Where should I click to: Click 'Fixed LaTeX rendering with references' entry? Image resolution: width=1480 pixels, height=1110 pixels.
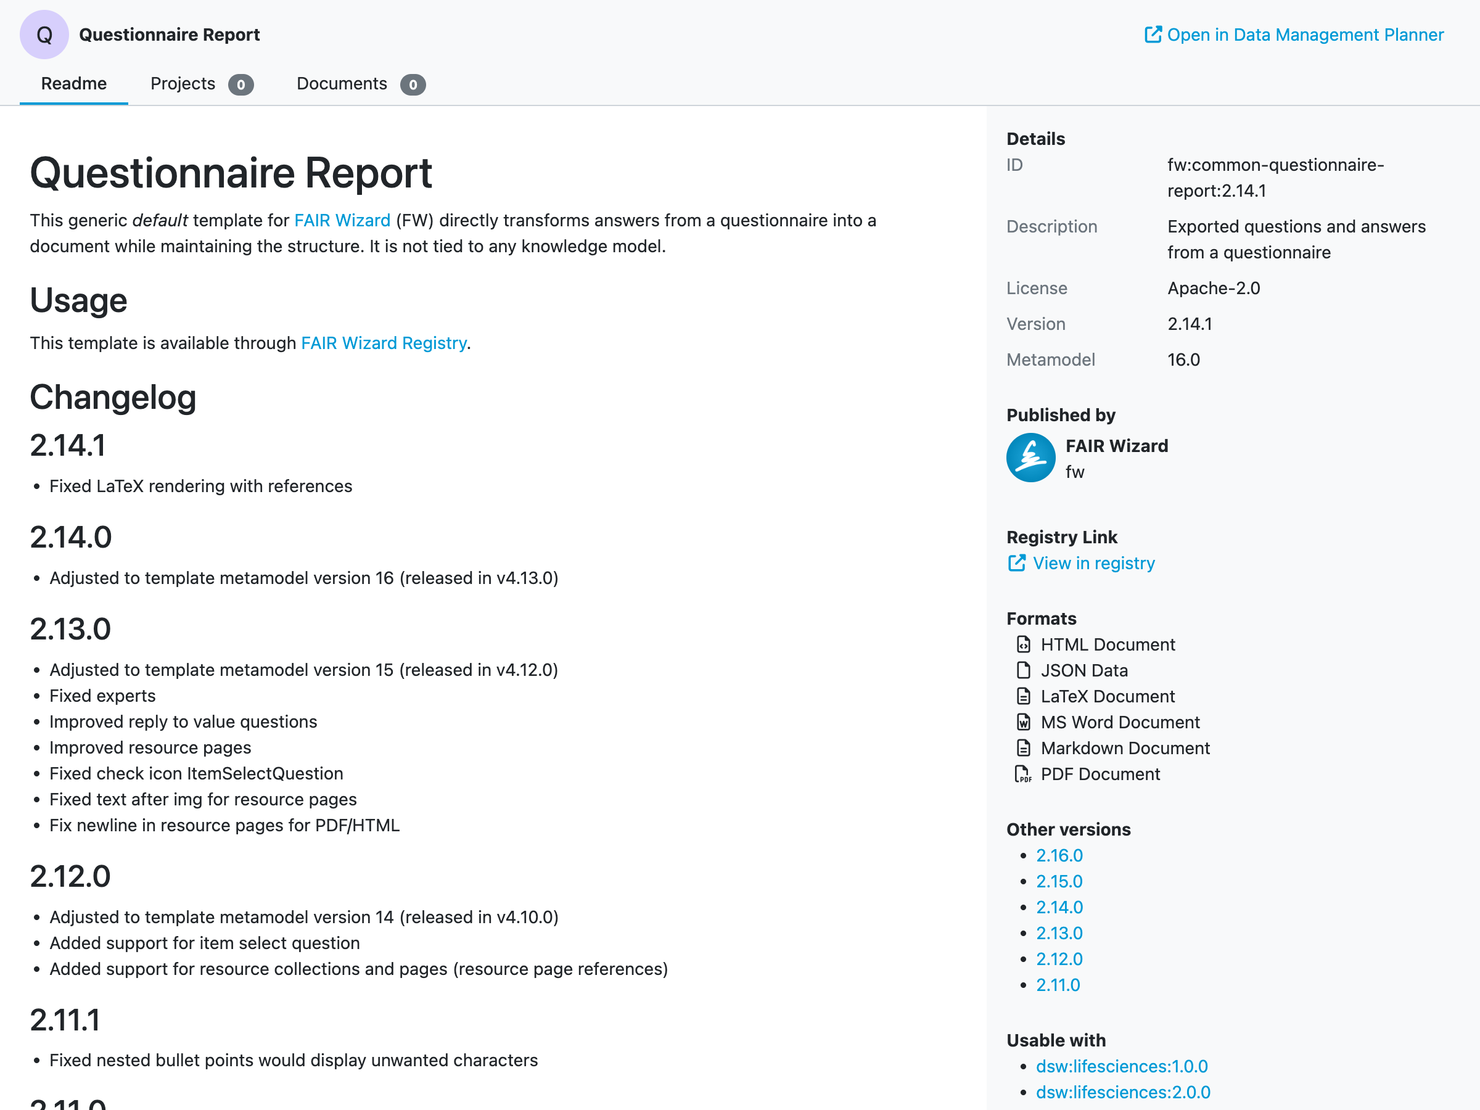click(x=200, y=487)
